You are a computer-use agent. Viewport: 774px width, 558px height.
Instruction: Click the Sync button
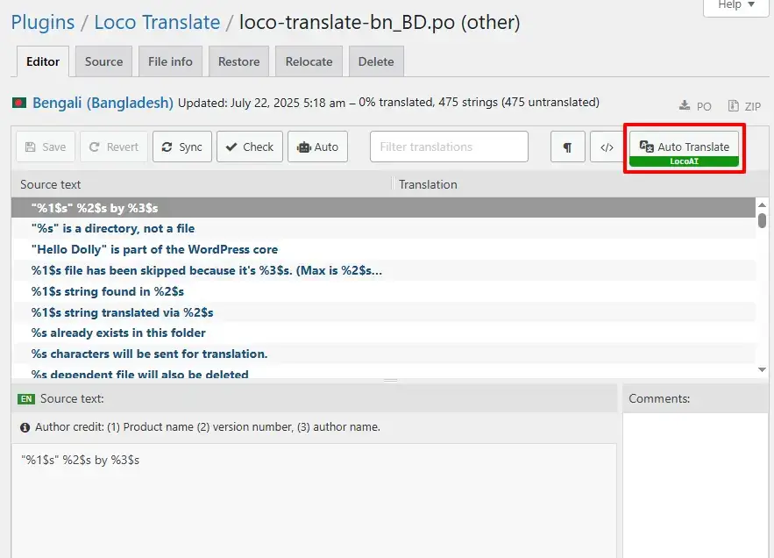182,147
